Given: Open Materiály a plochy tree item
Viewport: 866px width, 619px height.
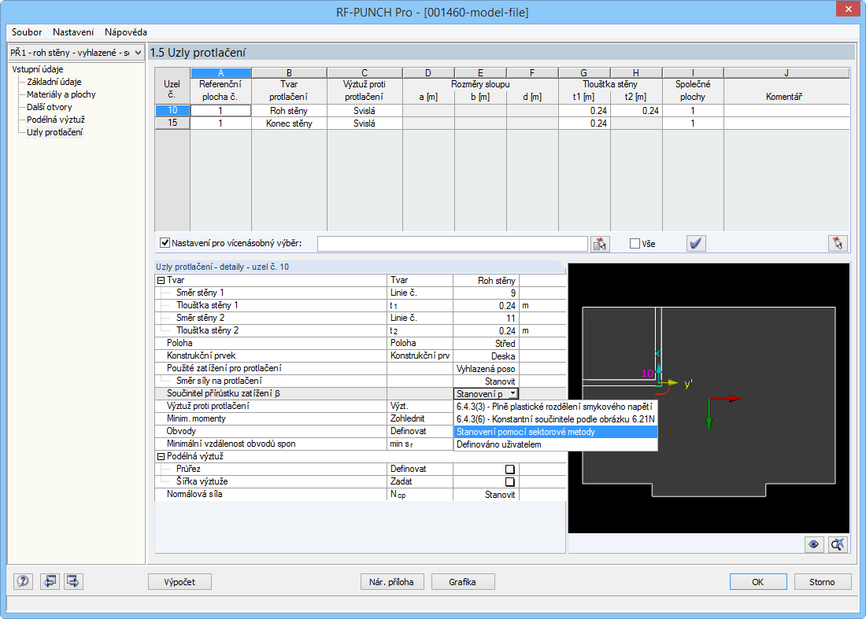Looking at the screenshot, I should 61,94.
